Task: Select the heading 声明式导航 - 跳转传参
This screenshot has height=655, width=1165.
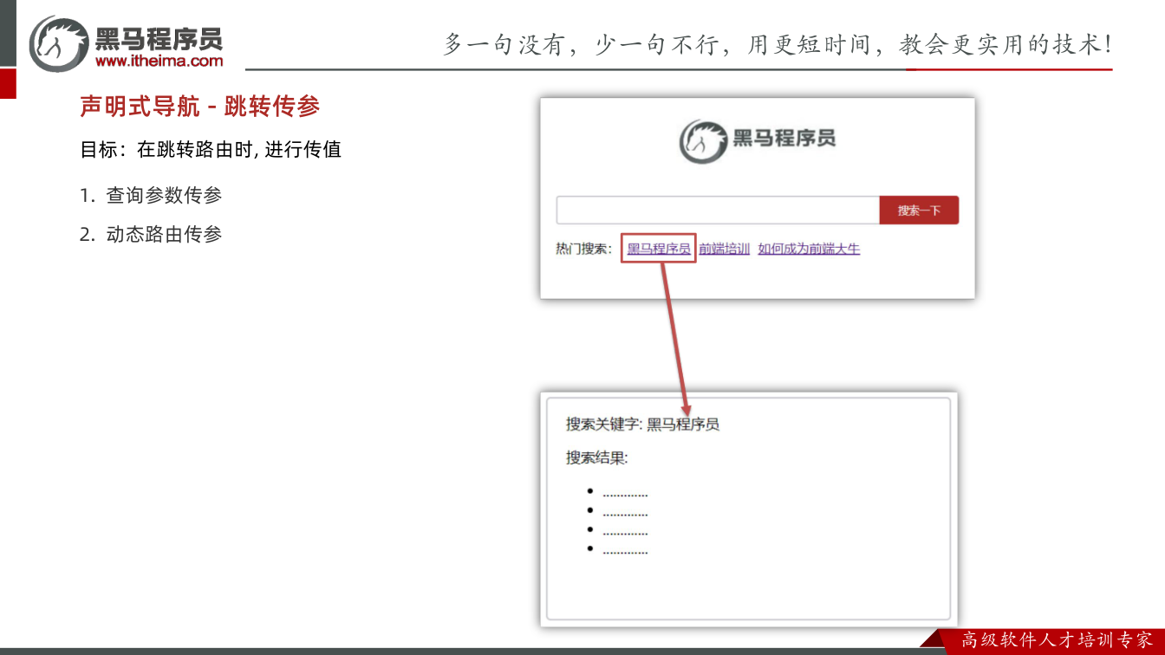Action: (x=200, y=107)
